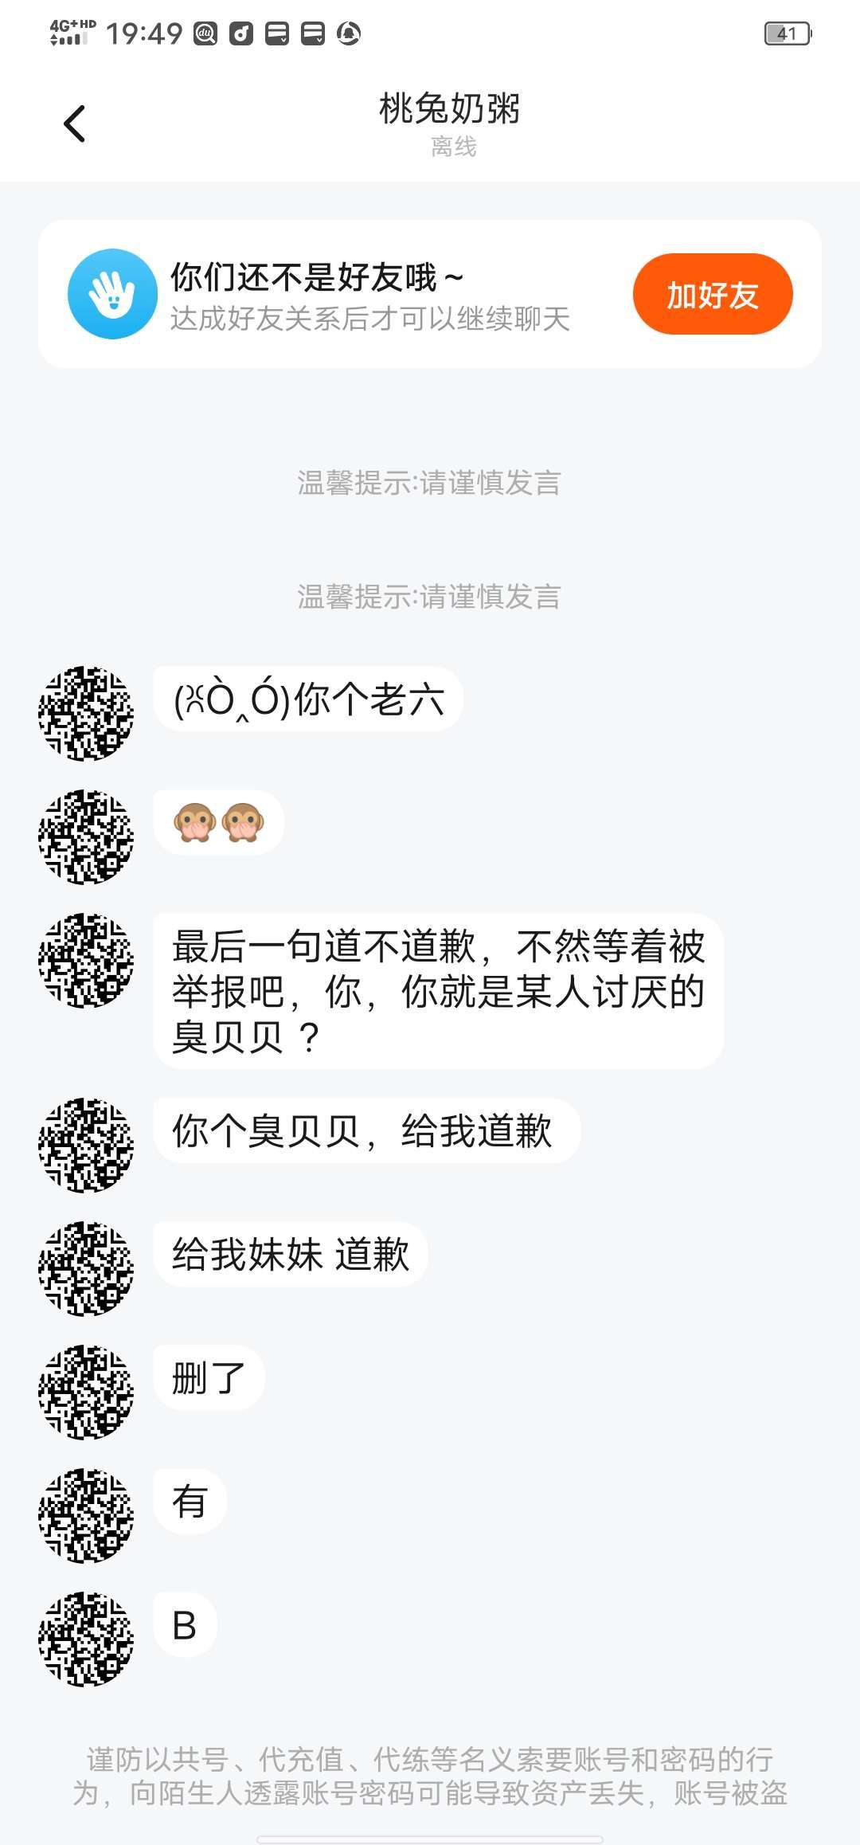Select the 你个老六 message bubble
860x1845 pixels.
(x=308, y=700)
